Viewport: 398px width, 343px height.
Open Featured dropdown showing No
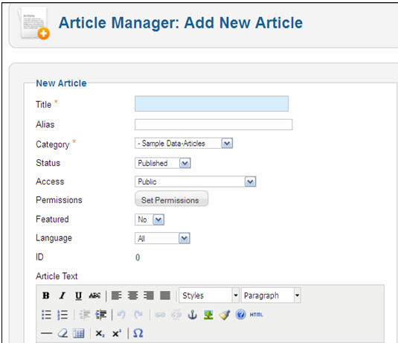(150, 219)
